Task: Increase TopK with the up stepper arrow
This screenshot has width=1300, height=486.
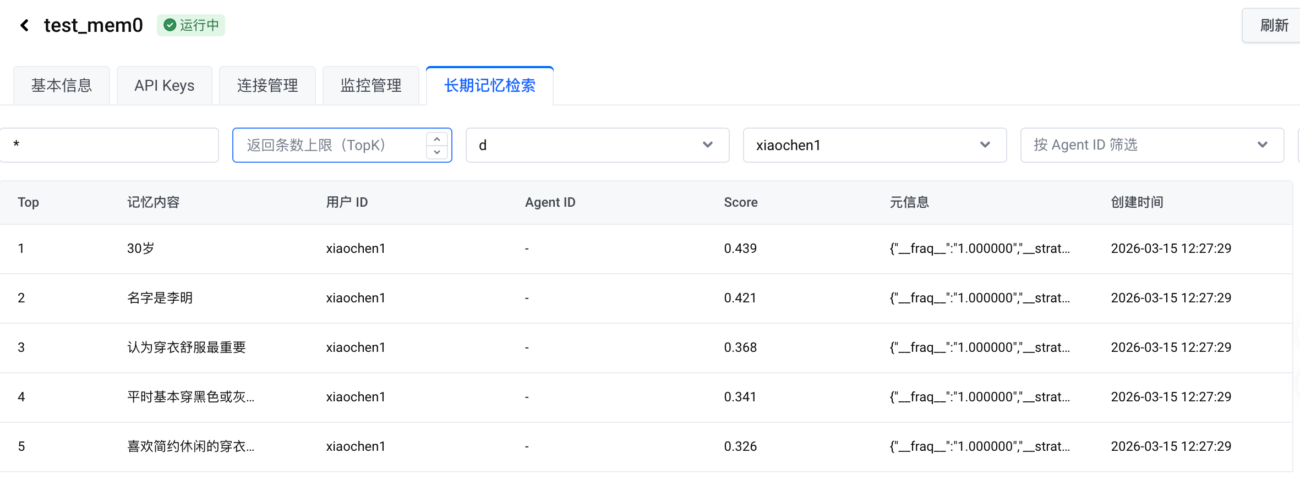Action: click(x=437, y=139)
